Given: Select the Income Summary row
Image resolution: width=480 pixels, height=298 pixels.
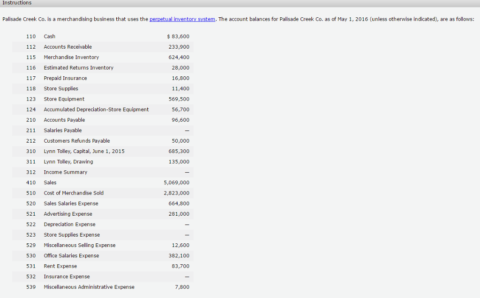Looking at the screenshot, I should point(94,172).
